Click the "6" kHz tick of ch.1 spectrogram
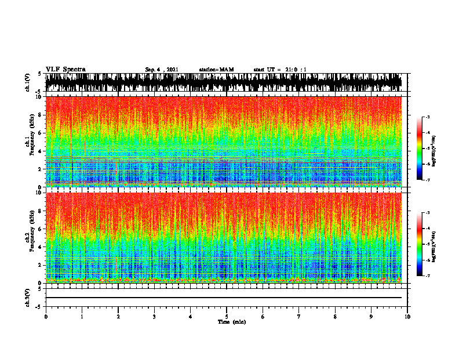This screenshot has width=459, height=355. (40, 133)
